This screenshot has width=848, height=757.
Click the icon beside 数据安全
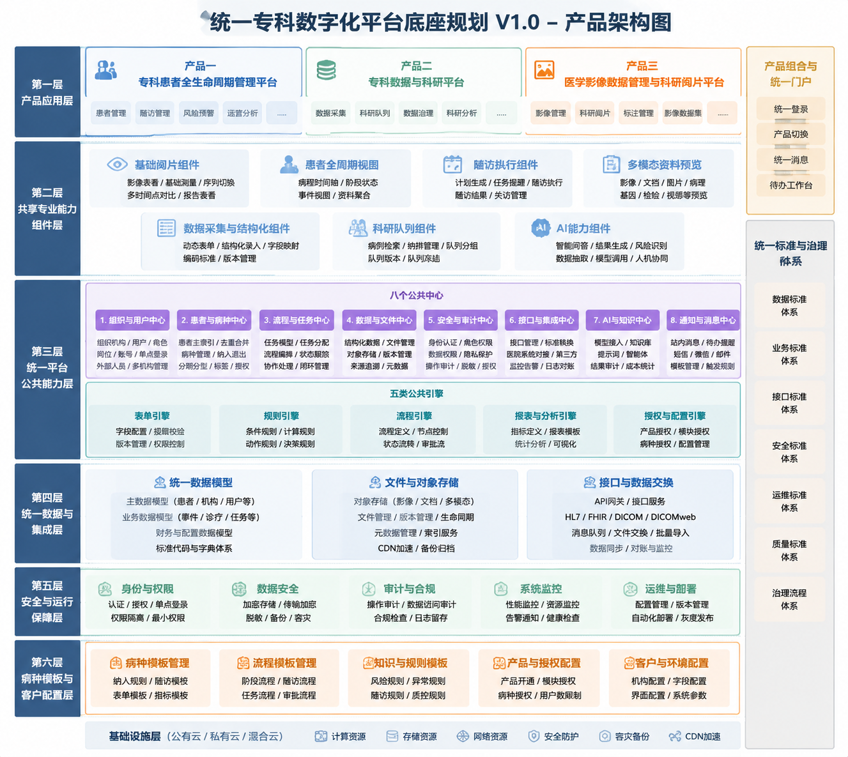coord(240,588)
